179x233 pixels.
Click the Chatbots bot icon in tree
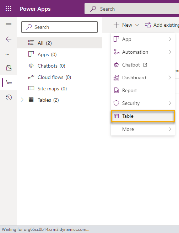click(31, 65)
